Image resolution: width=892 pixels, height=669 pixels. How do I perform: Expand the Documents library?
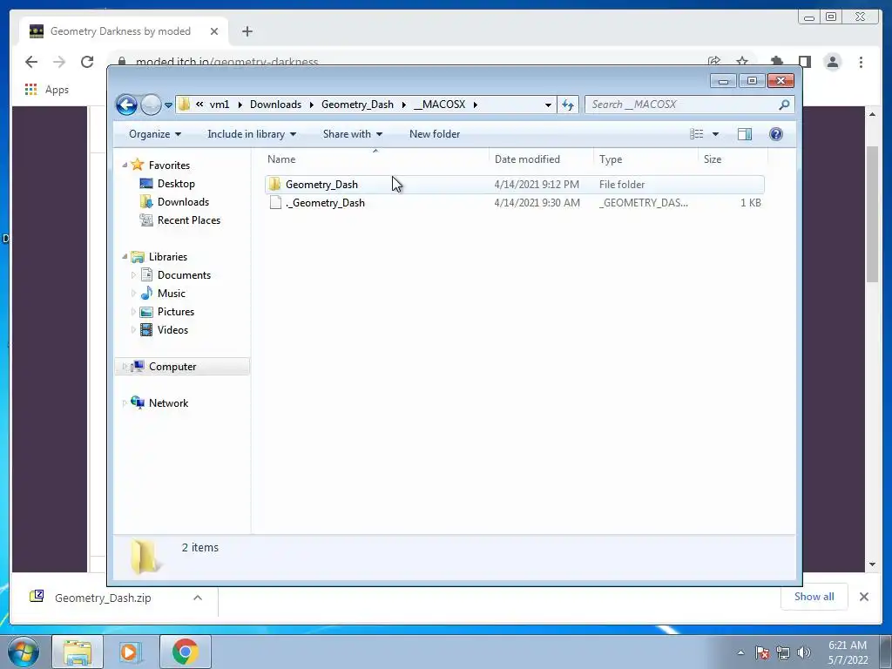point(133,275)
